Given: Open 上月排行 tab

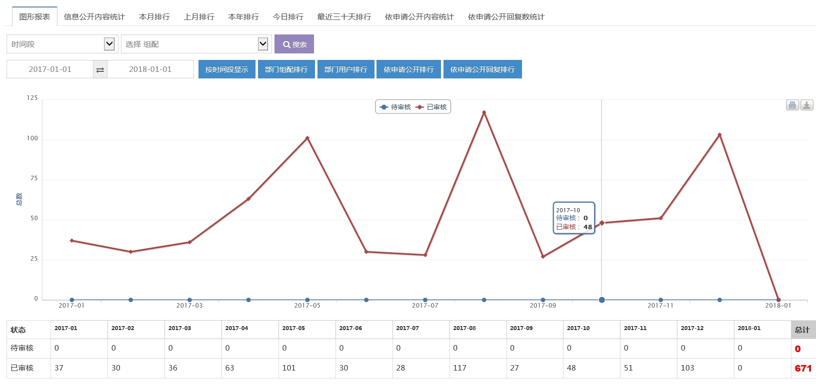Looking at the screenshot, I should (x=199, y=16).
